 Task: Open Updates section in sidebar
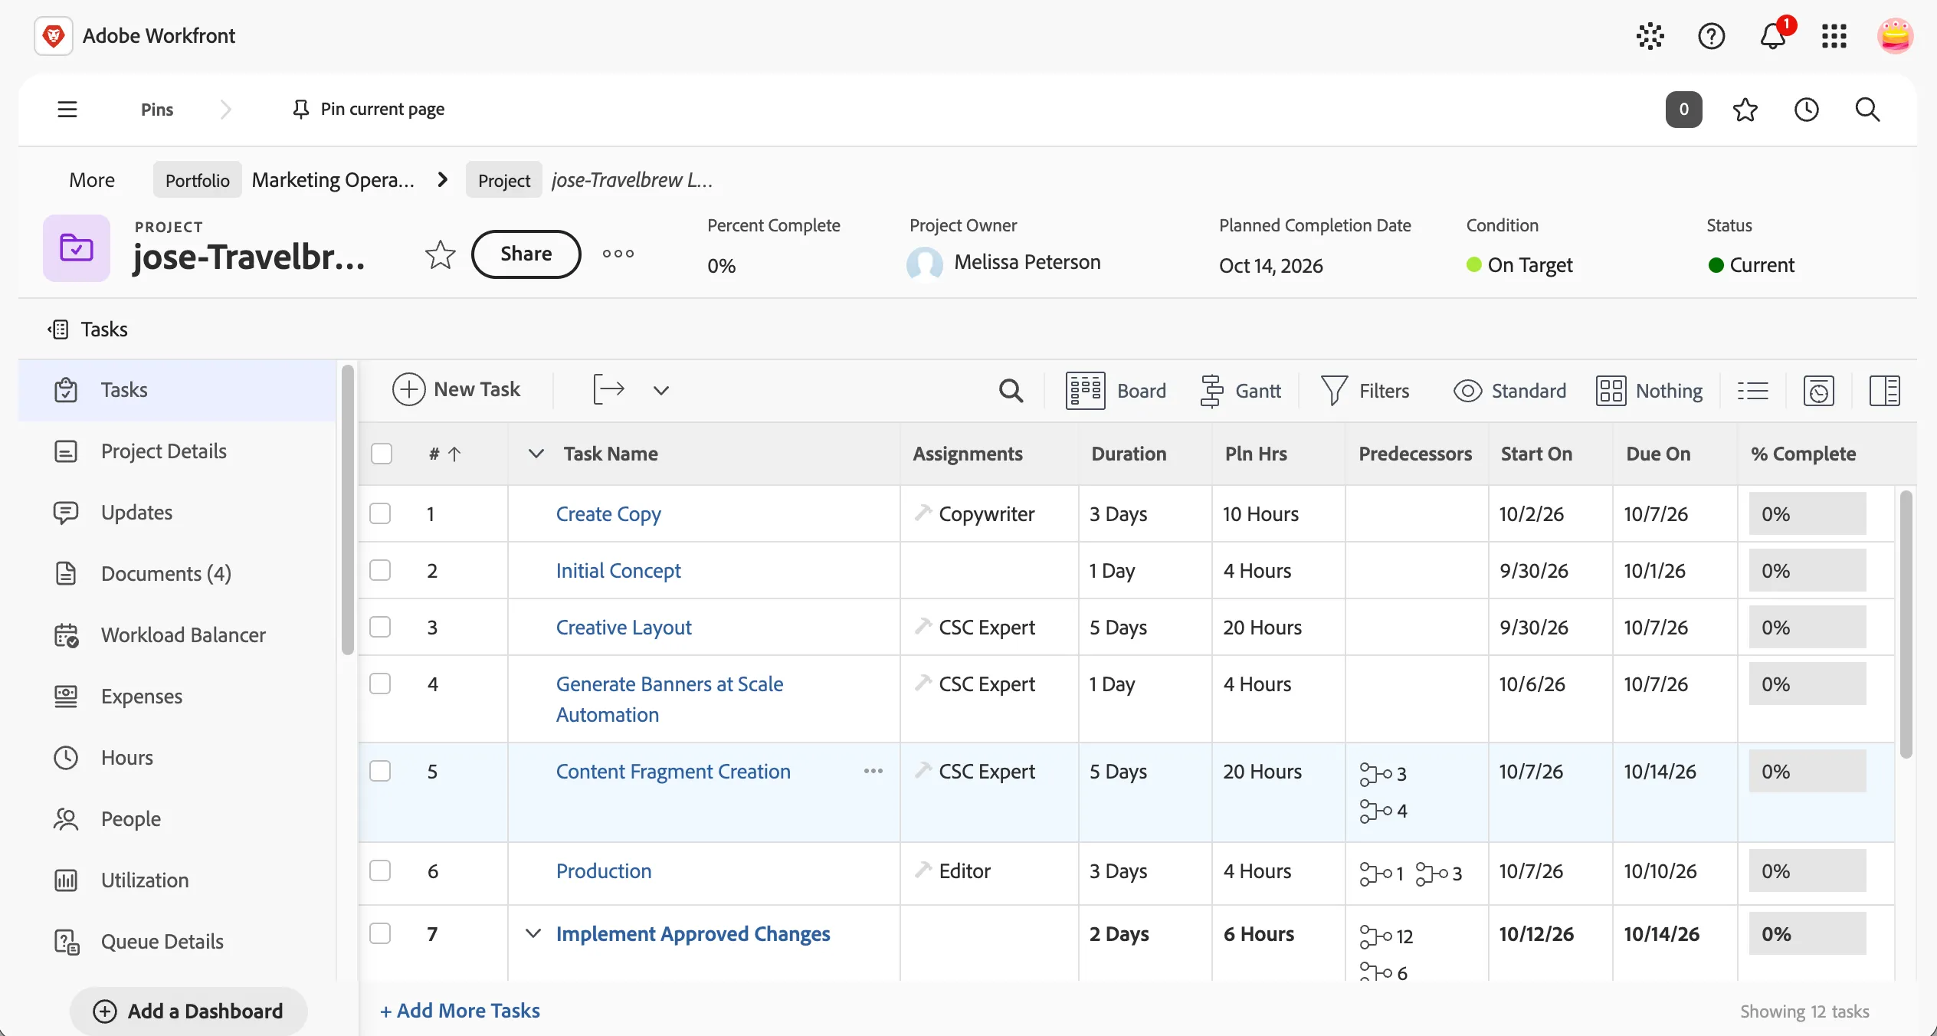(x=178, y=513)
